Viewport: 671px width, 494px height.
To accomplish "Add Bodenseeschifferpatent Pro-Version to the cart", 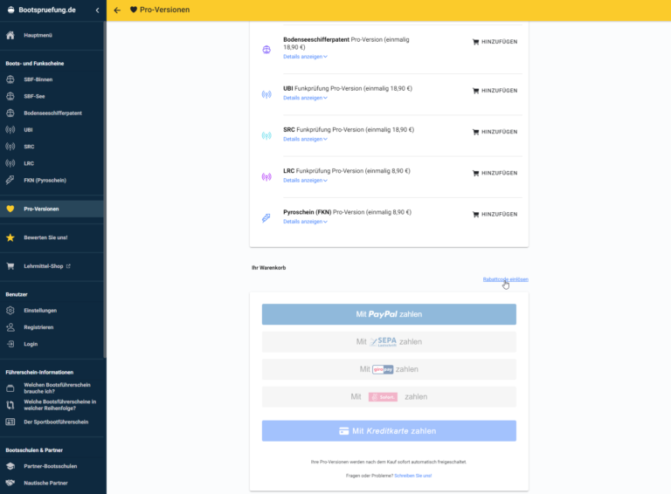I will pyautogui.click(x=495, y=42).
